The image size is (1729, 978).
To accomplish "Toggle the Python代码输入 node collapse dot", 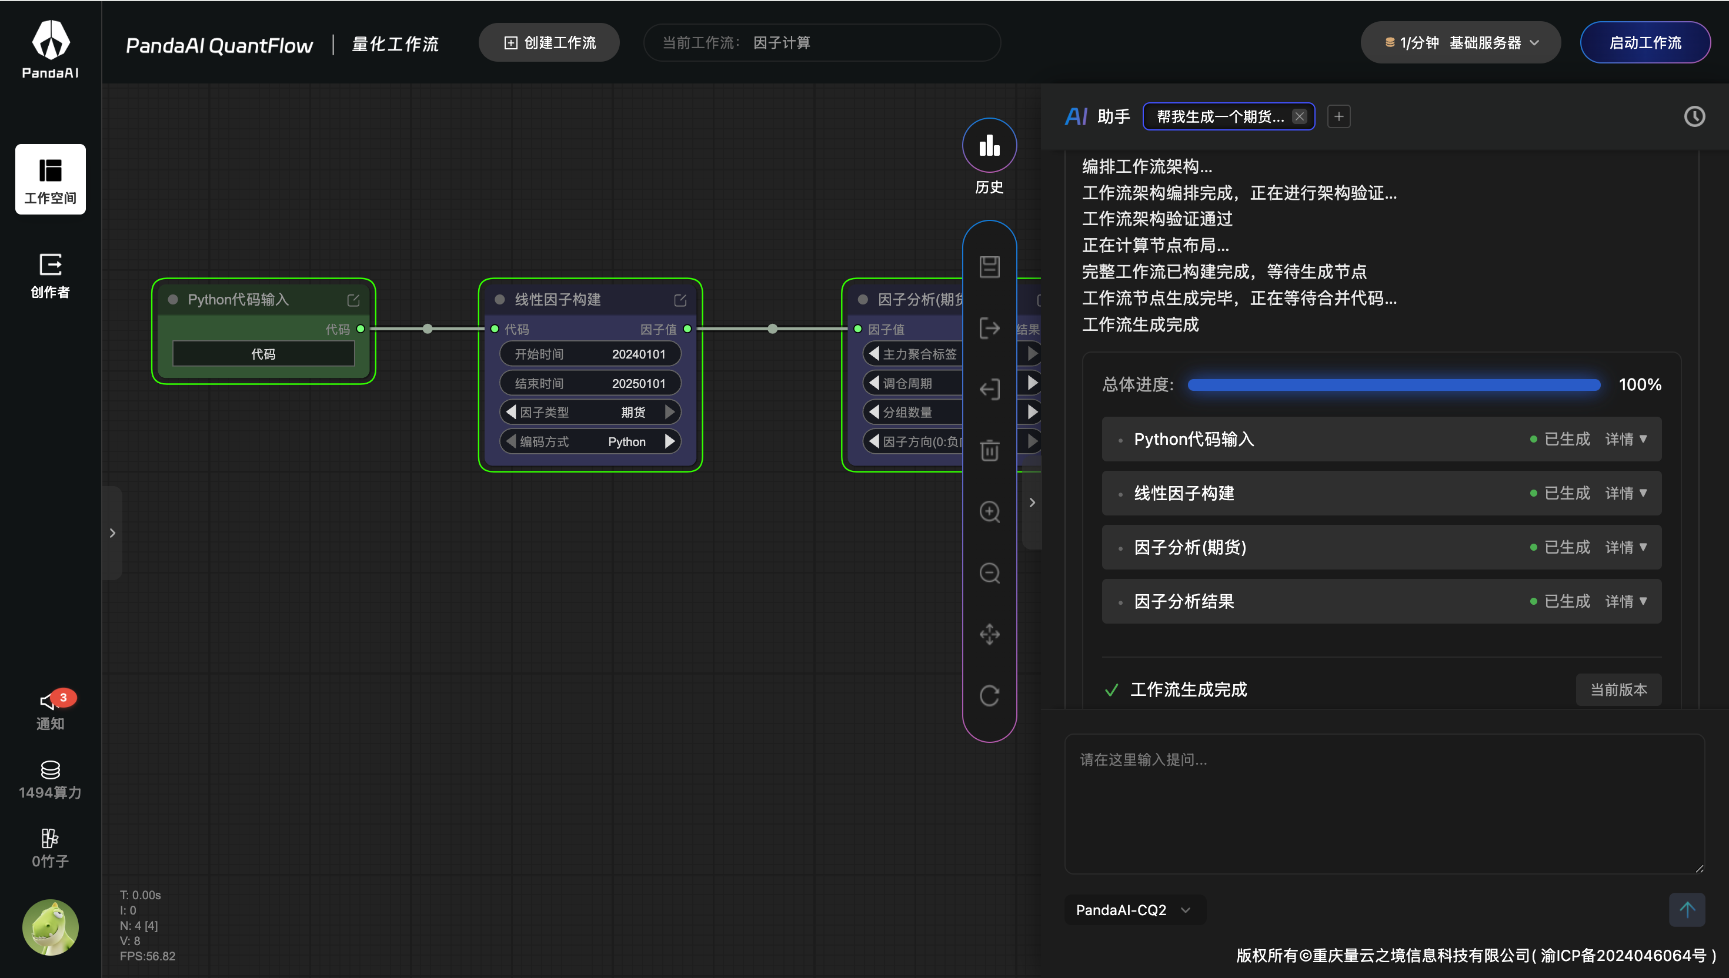I will [x=173, y=300].
